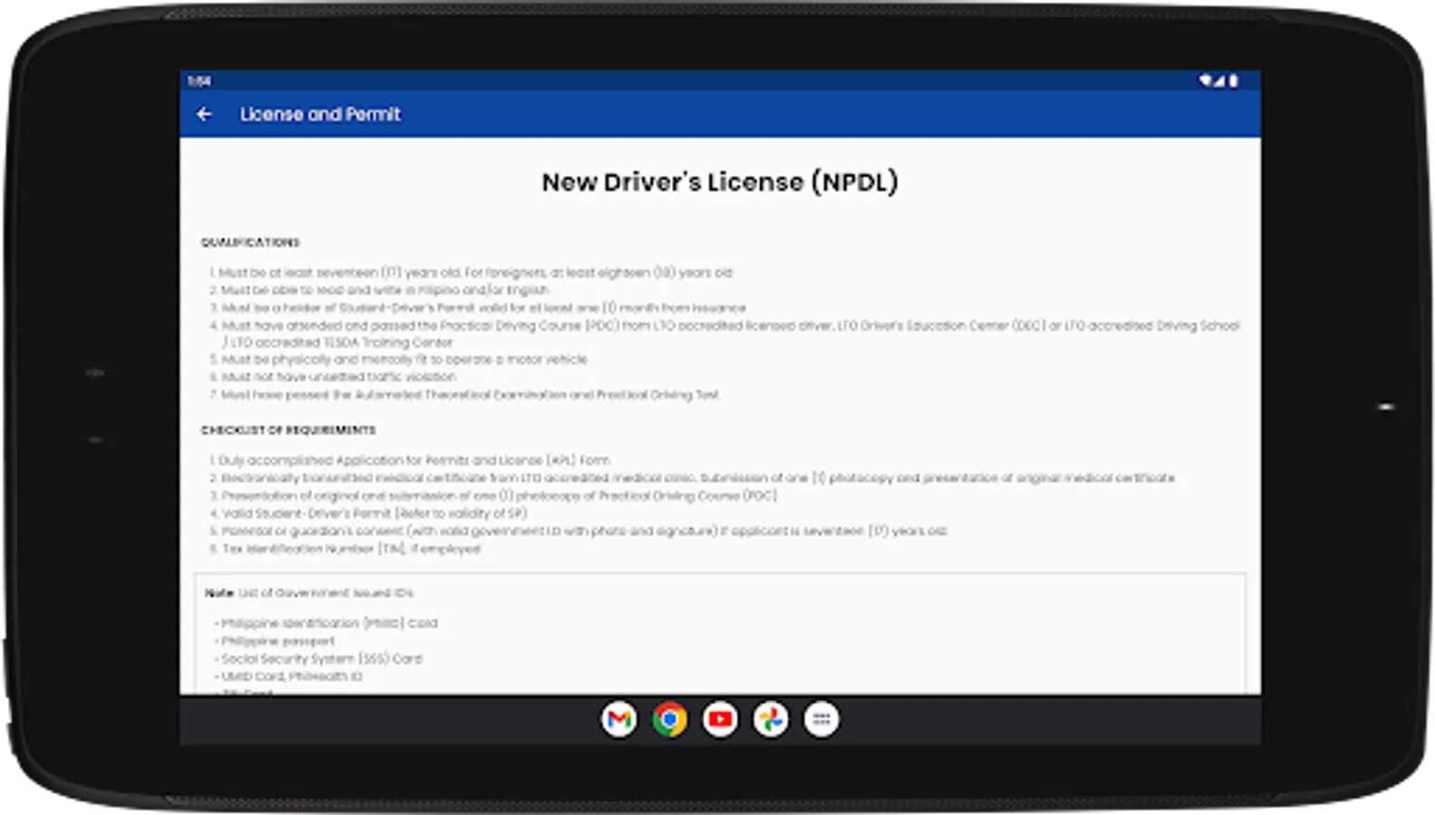Select the QUALIFICATIONS section heading
Image resolution: width=1435 pixels, height=815 pixels.
pos(250,243)
